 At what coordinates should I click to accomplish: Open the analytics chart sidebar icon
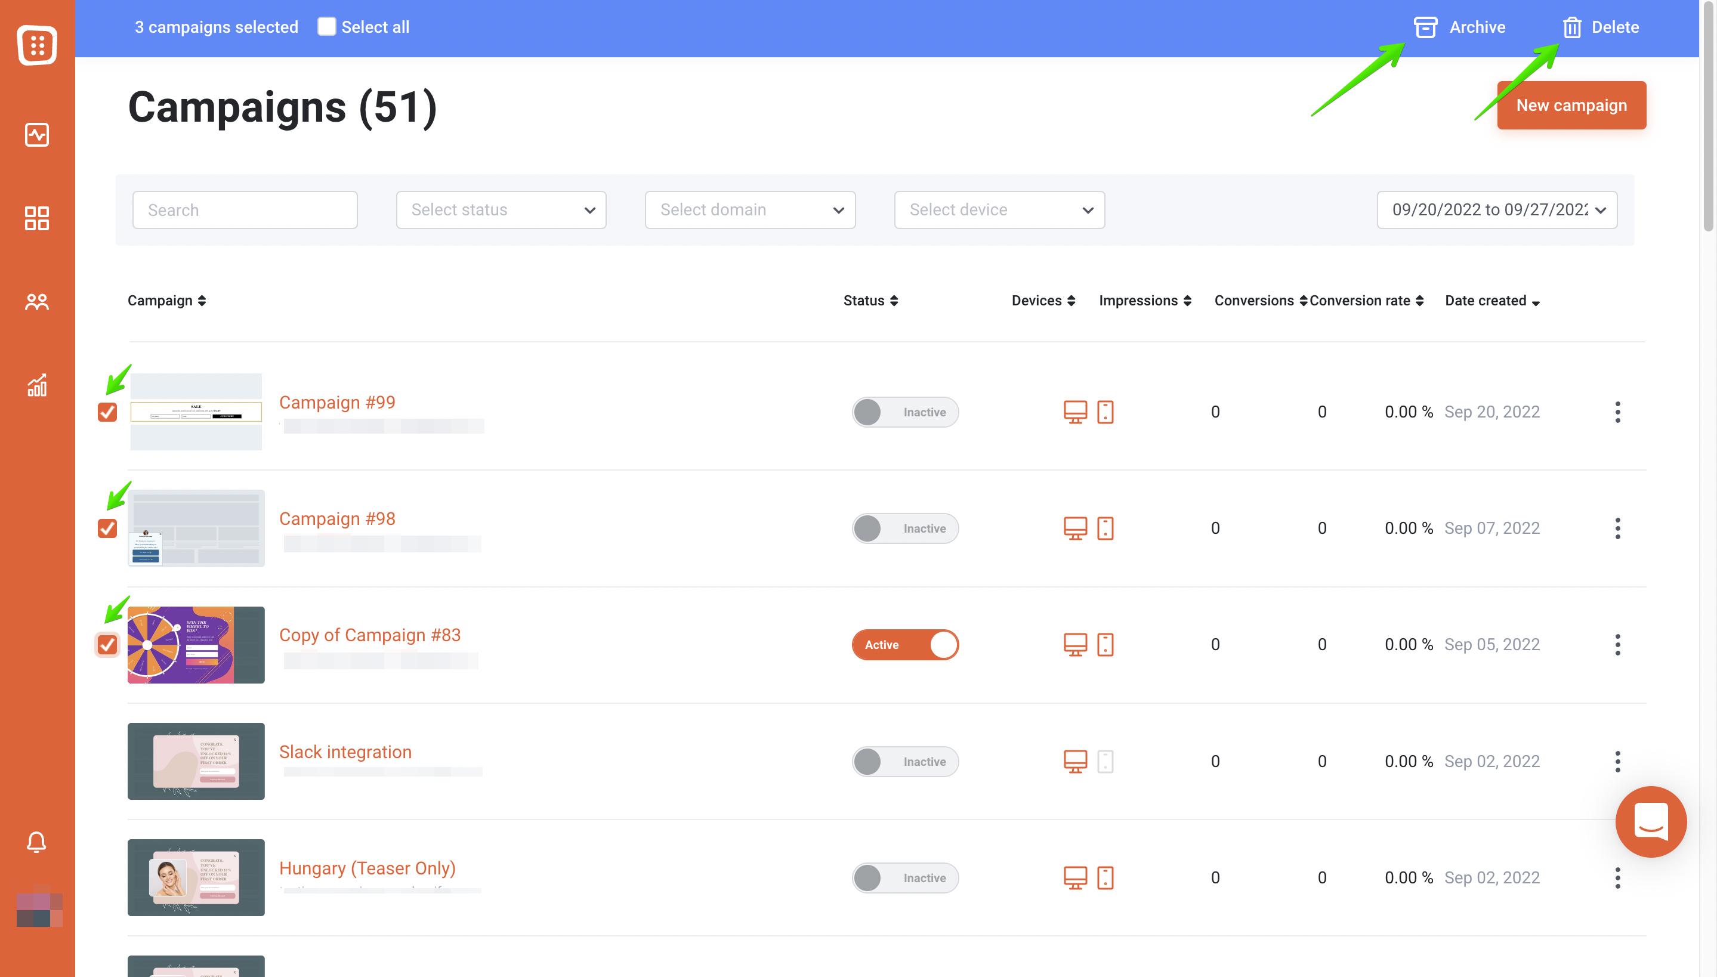point(37,385)
